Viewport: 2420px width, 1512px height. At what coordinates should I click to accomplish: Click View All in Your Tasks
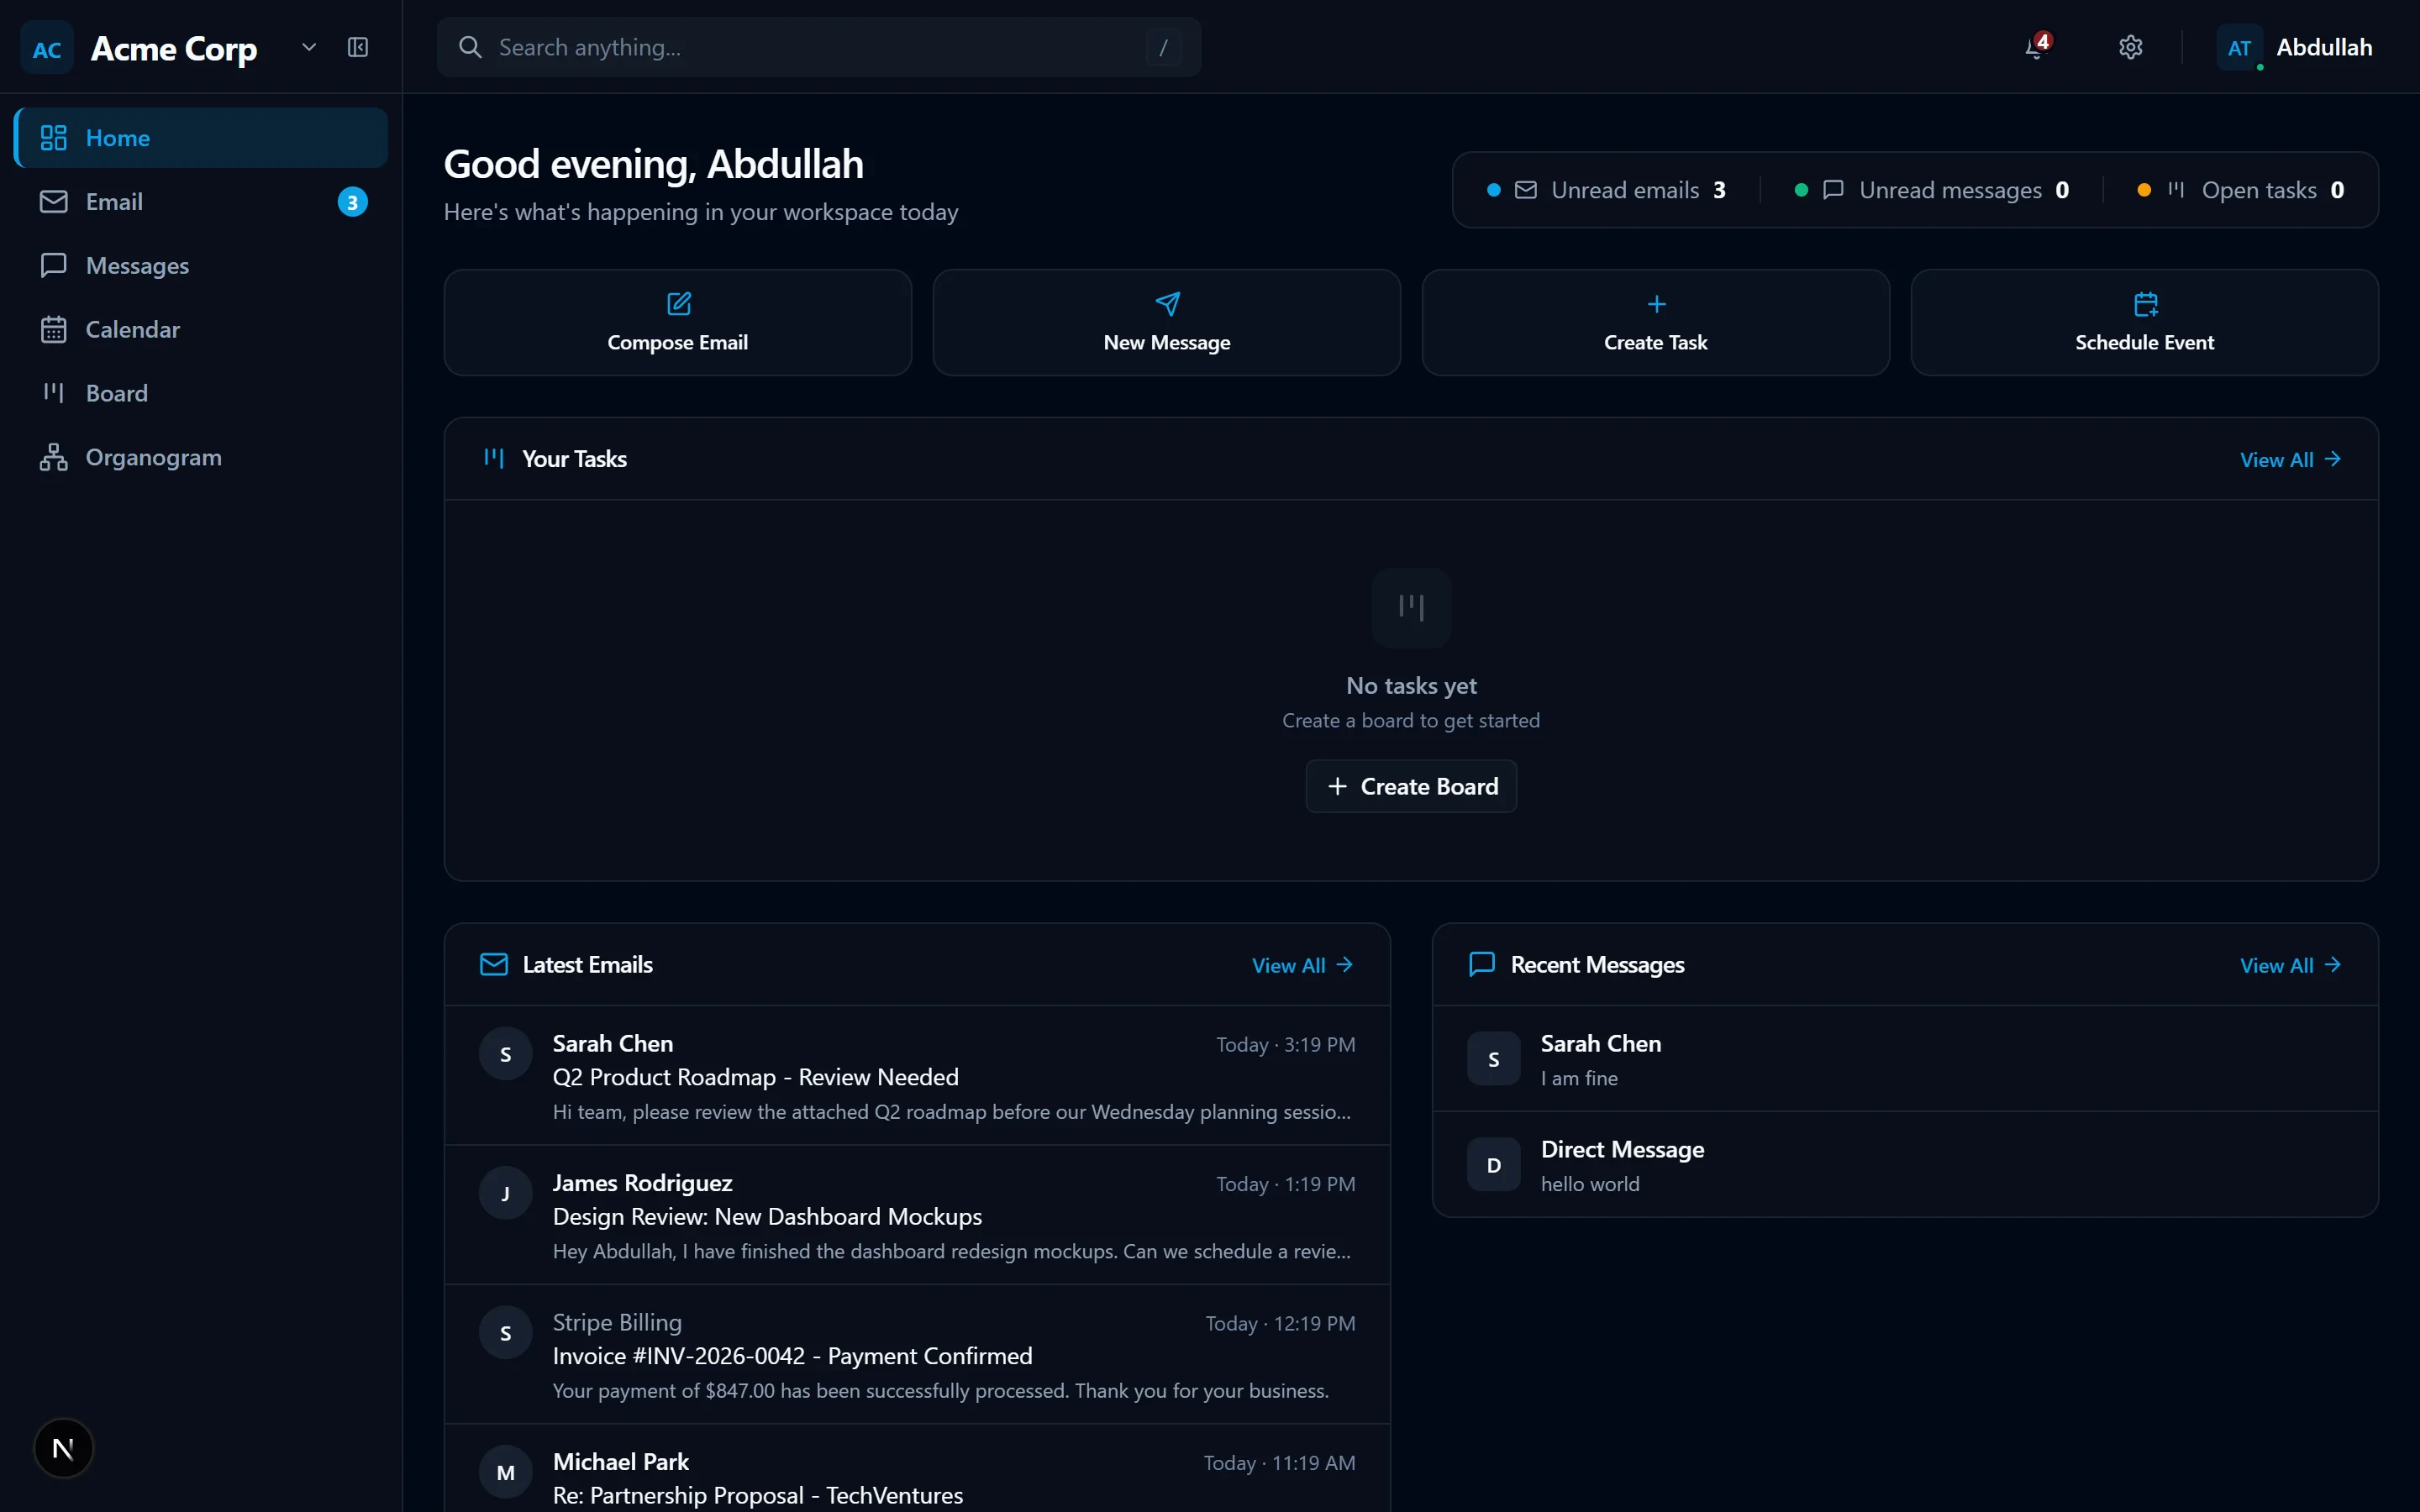[2289, 459]
